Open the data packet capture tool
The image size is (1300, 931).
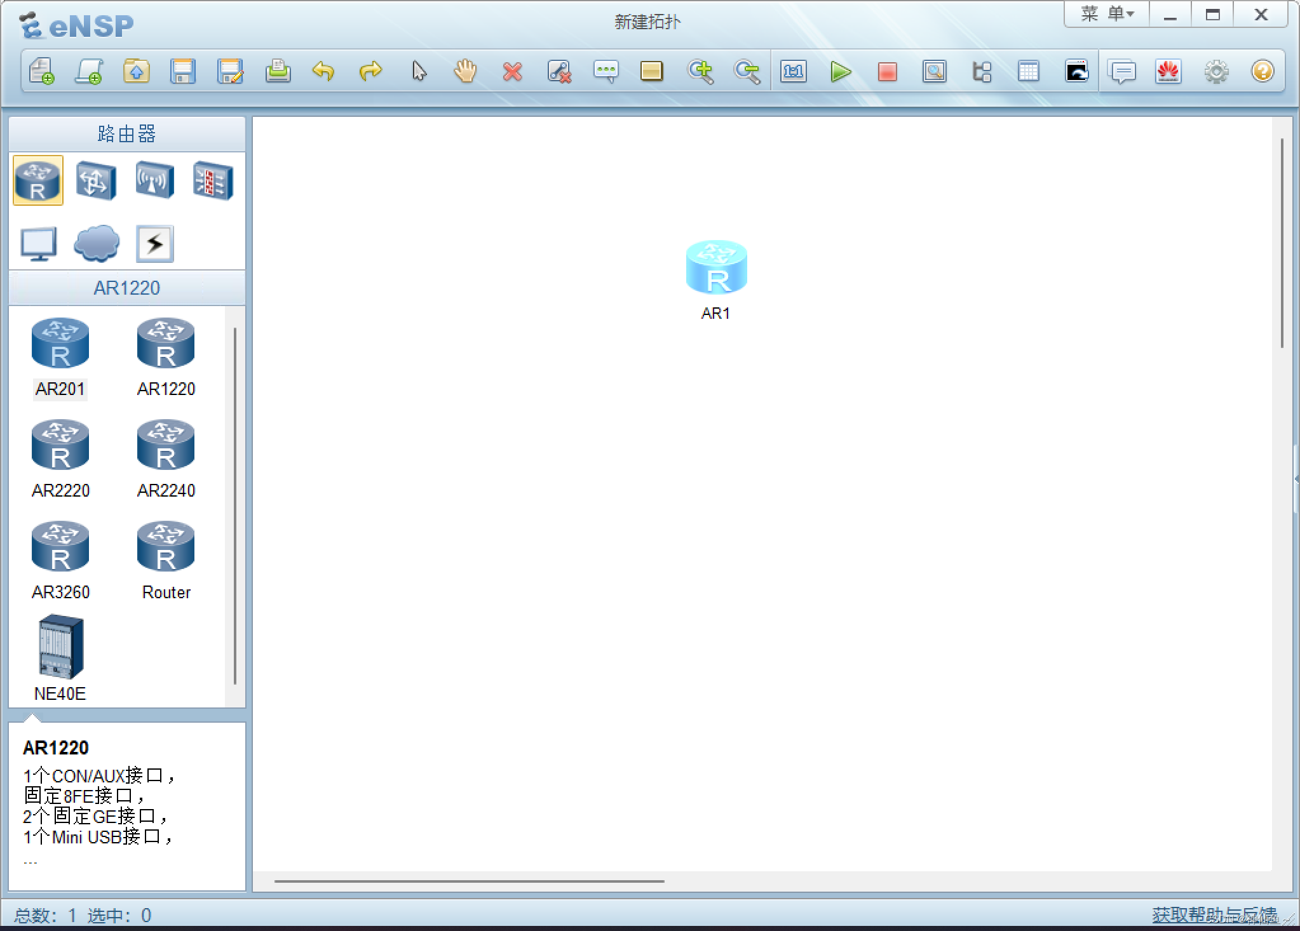click(x=934, y=71)
